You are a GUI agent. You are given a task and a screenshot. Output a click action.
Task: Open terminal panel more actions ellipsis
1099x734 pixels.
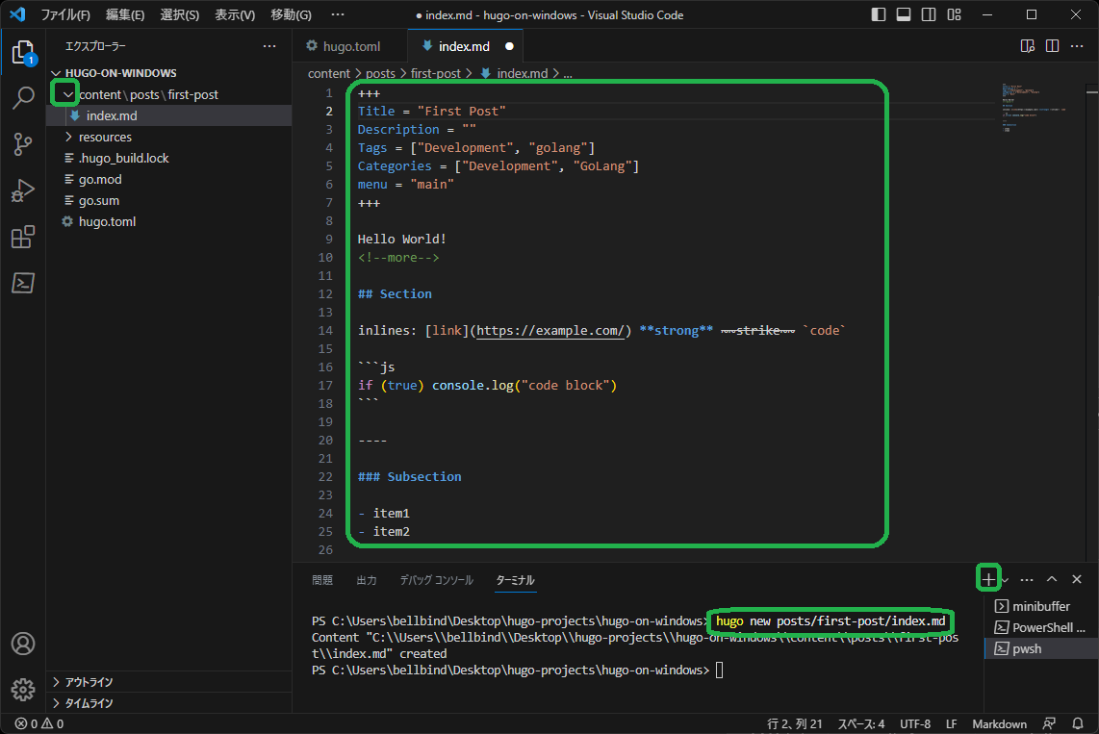1027,579
